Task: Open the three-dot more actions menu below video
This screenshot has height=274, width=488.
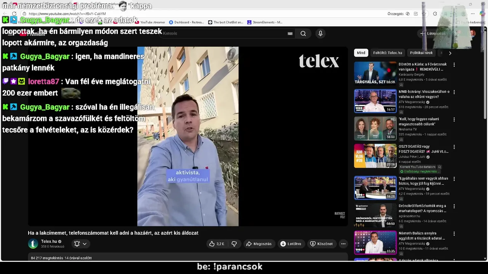Action: click(343, 244)
